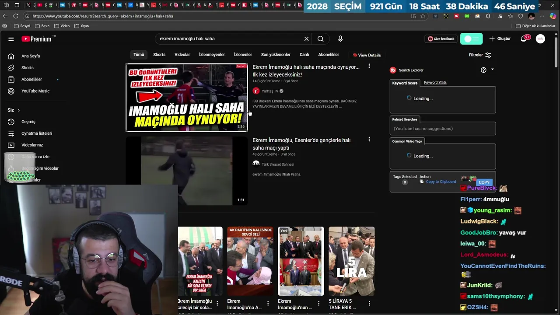Open Videolarınız in the sidebar
This screenshot has width=560, height=315.
pyautogui.click(x=32, y=145)
